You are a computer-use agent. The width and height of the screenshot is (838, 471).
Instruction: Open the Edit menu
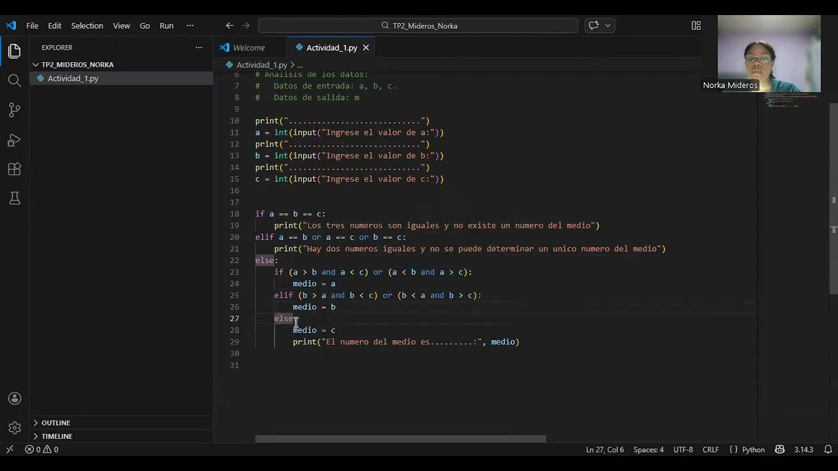(54, 26)
